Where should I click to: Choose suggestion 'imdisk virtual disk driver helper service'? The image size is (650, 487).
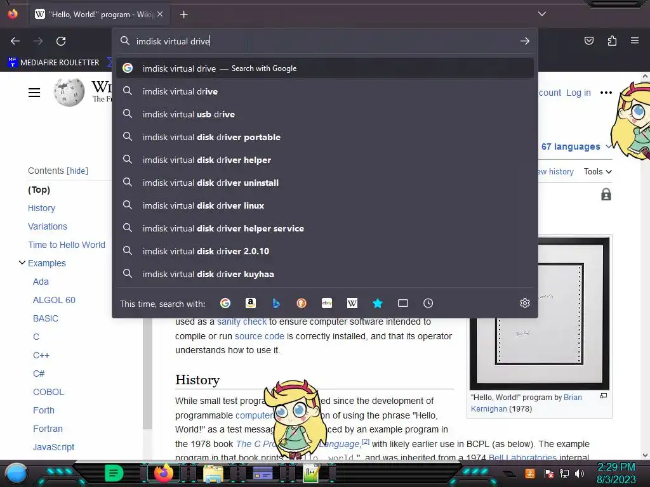pyautogui.click(x=325, y=228)
